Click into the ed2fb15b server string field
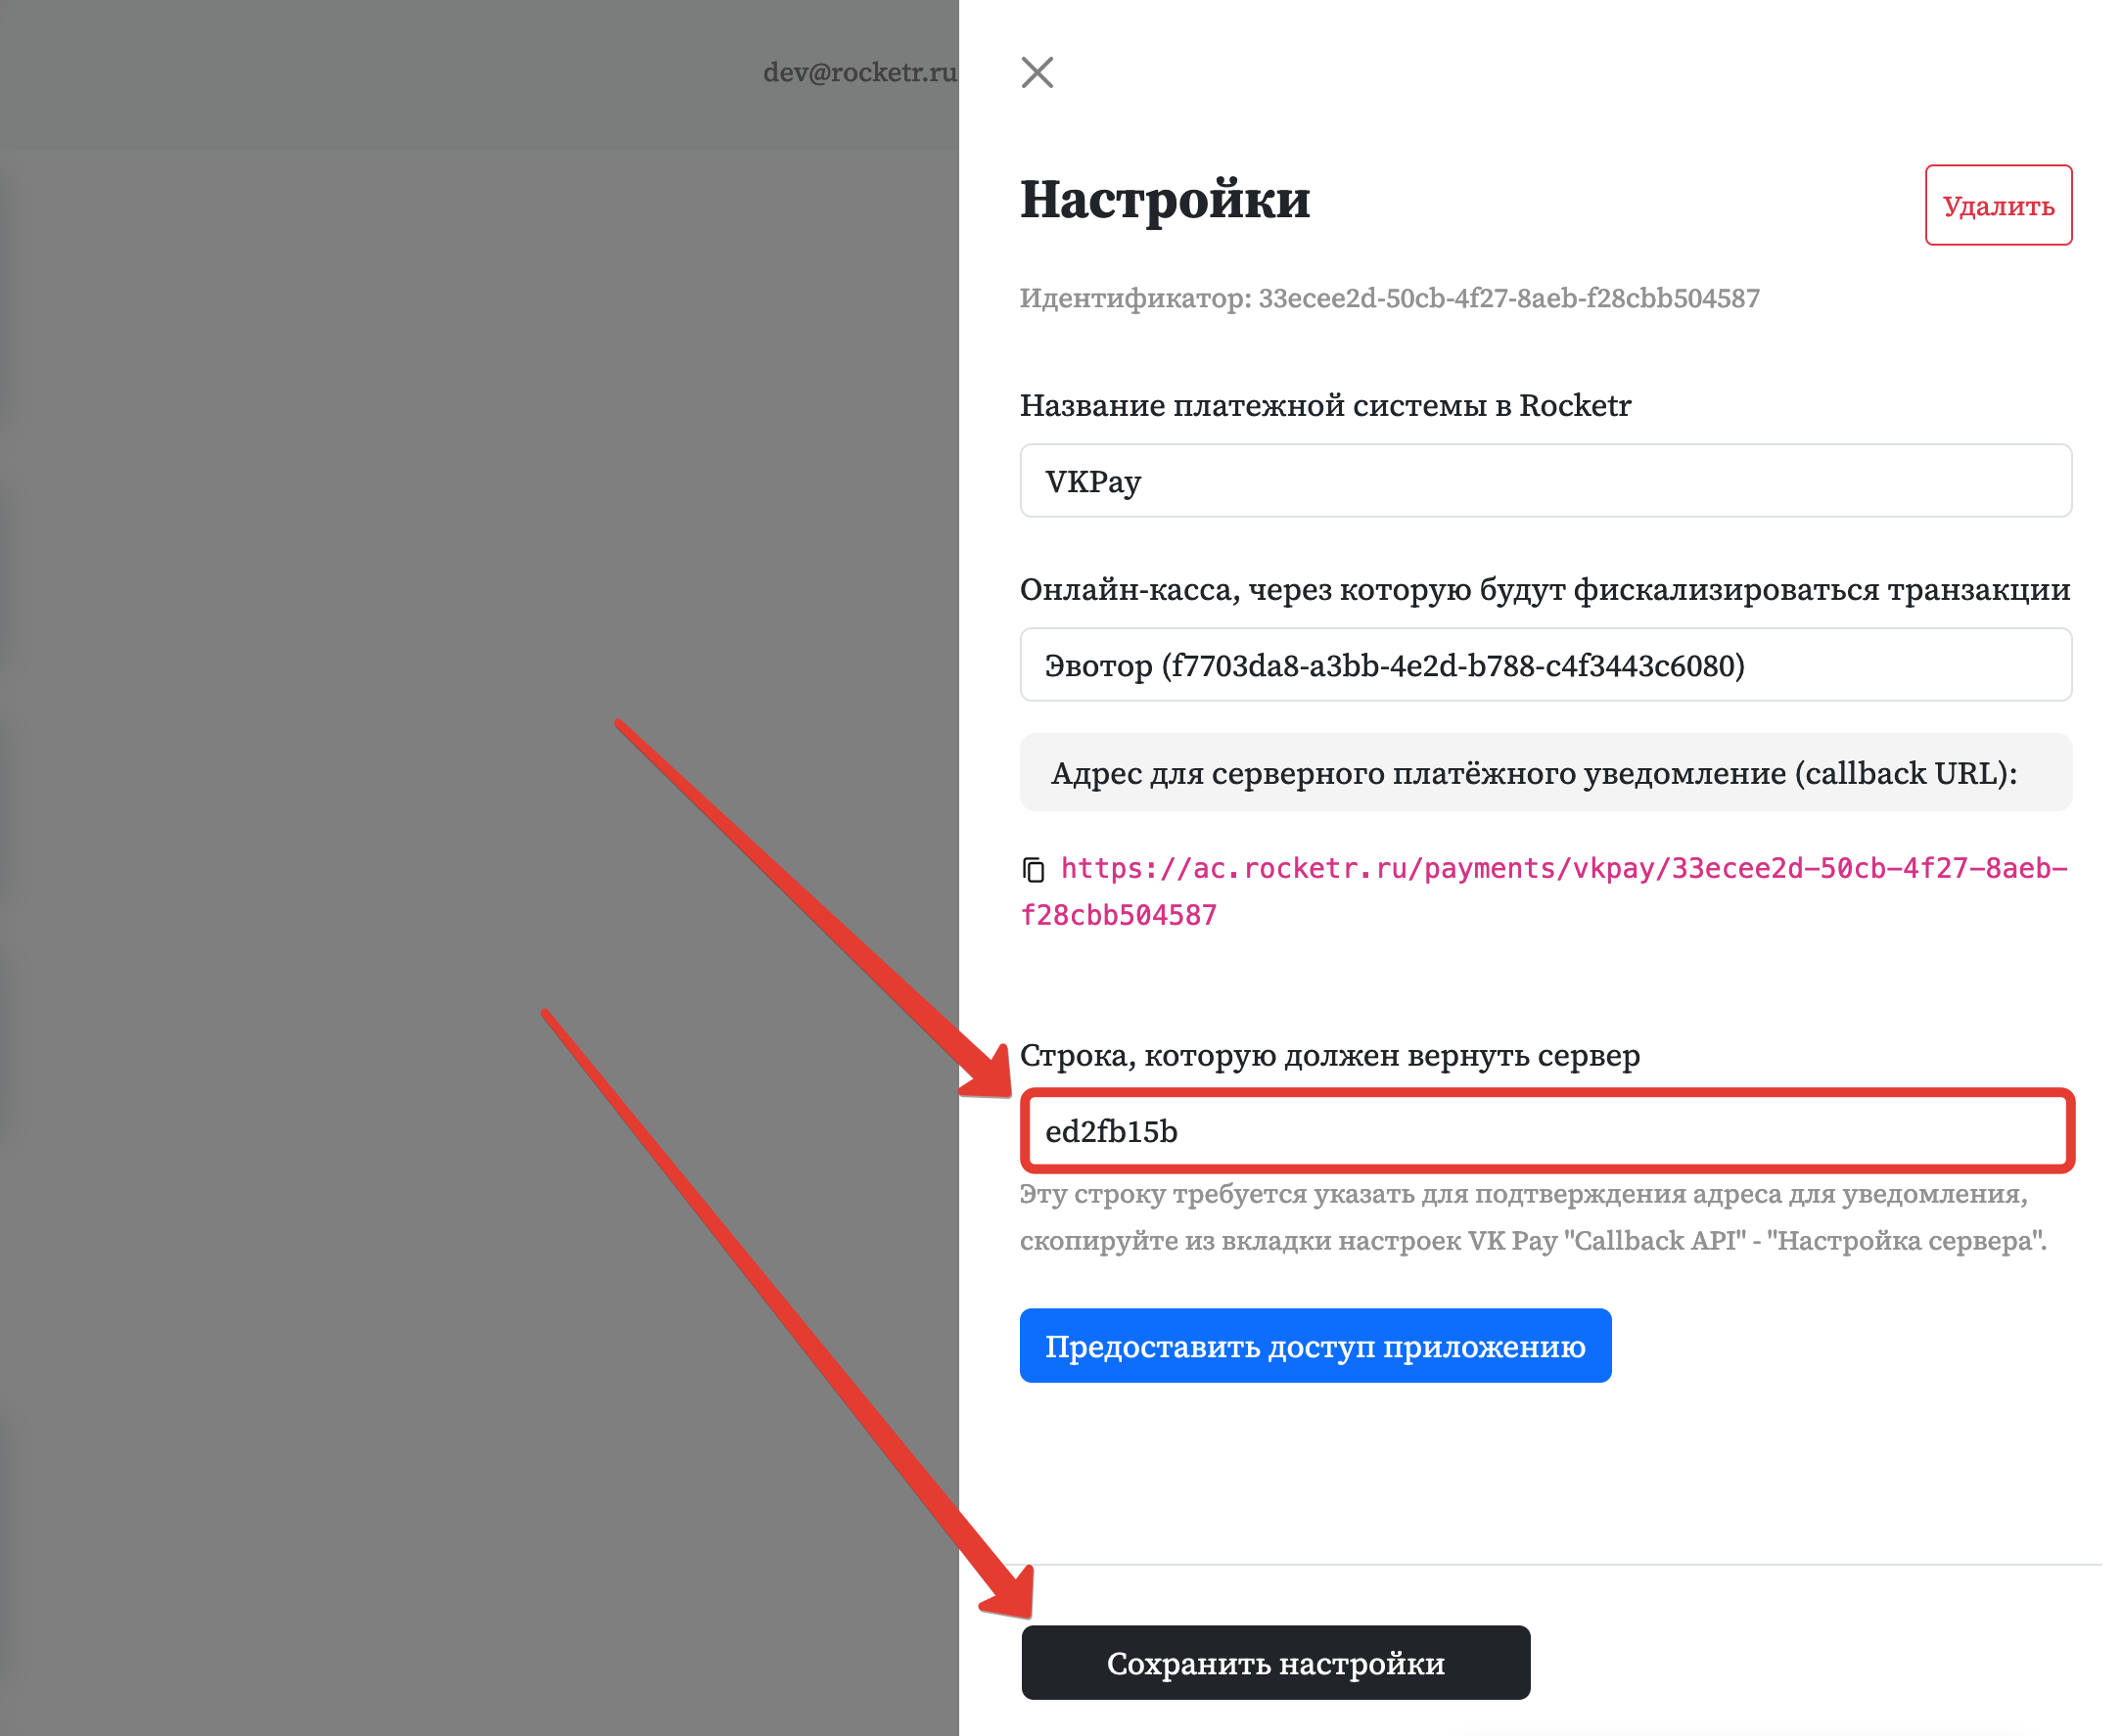The width and height of the screenshot is (2122, 1736). [1544, 1131]
